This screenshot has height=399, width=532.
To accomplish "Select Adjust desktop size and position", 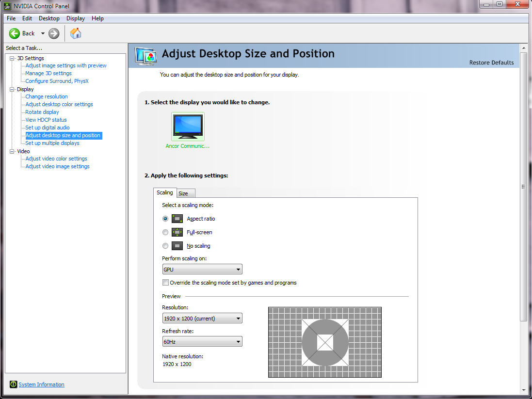I will [x=64, y=135].
